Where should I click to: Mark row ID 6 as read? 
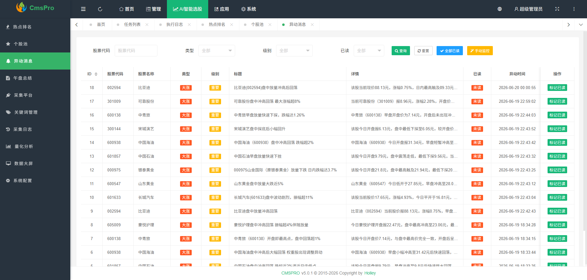point(557,253)
